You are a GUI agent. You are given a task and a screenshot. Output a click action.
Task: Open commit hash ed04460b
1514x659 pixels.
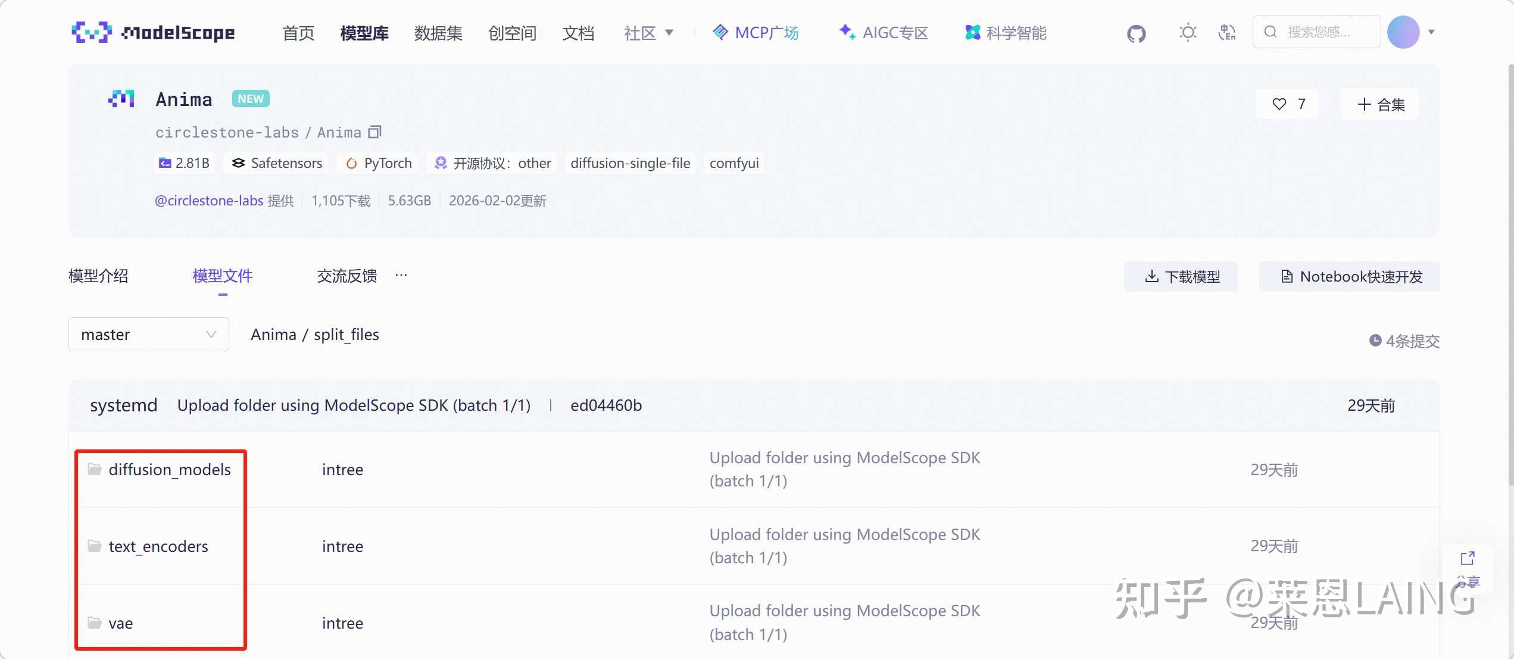click(606, 405)
